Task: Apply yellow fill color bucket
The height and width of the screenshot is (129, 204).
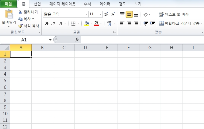Action: (x=86, y=23)
